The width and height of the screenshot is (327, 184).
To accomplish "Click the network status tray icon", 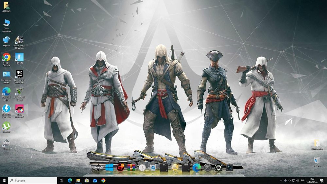I will [293, 180].
